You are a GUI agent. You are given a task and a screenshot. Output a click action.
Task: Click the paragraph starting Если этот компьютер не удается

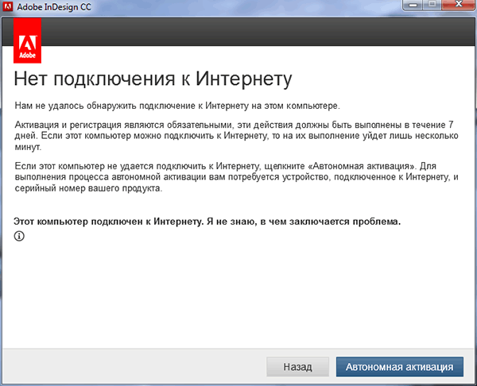click(x=236, y=177)
